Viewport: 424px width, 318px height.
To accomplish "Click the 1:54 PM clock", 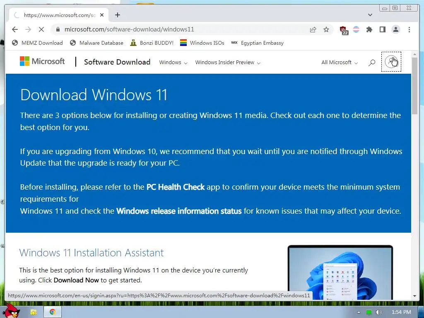I will pyautogui.click(x=401, y=312).
